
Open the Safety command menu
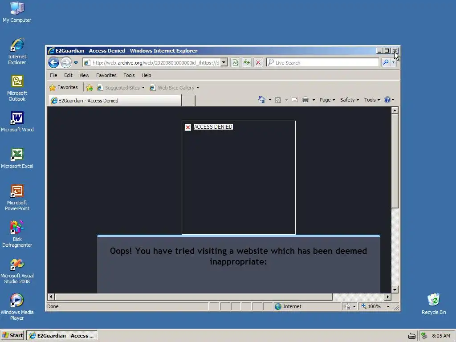(349, 100)
